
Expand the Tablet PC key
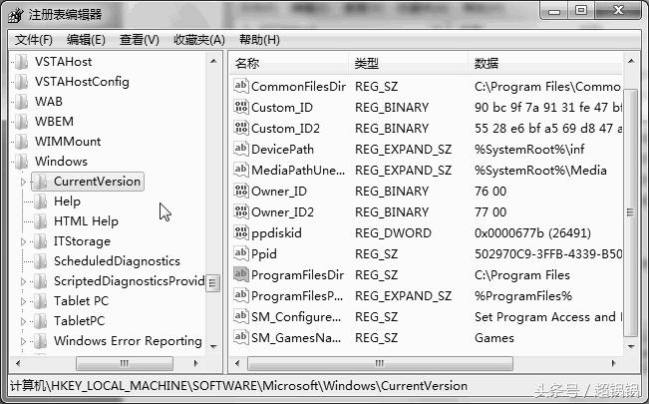click(23, 301)
